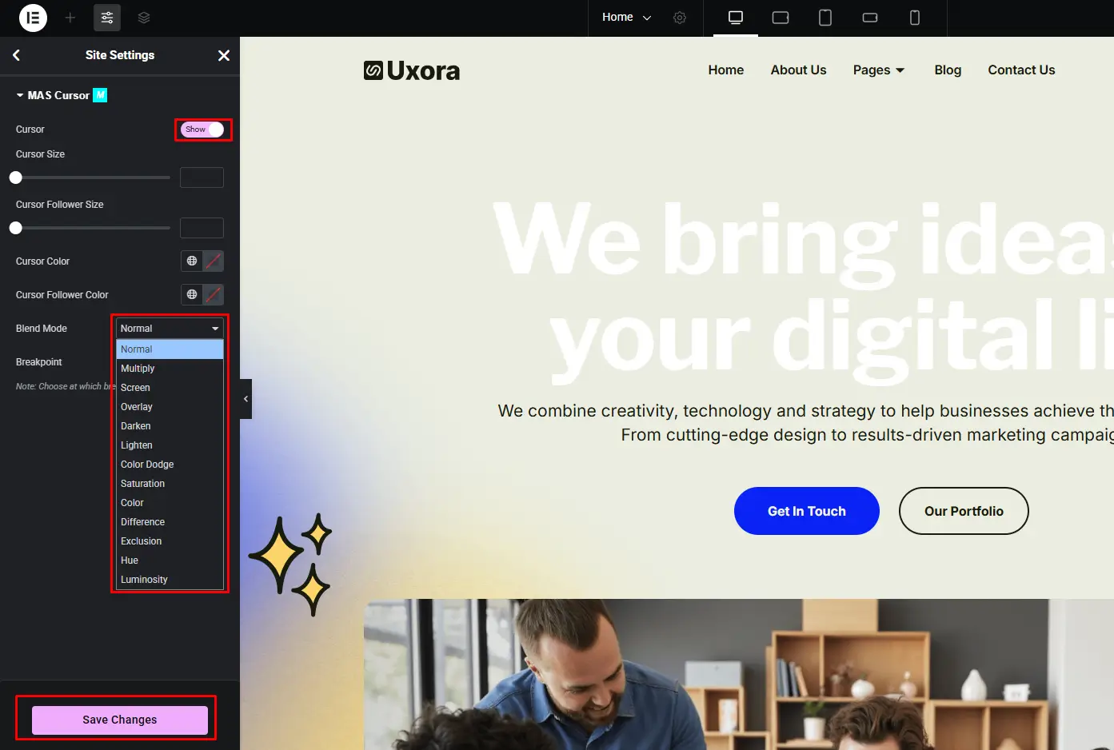
Task: Open the Site Settings sliders icon
Action: [107, 18]
